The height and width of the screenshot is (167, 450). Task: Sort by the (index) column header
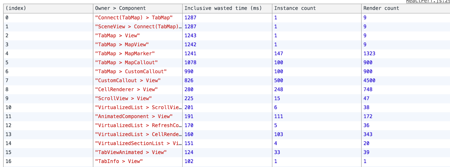pyautogui.click(x=16, y=8)
